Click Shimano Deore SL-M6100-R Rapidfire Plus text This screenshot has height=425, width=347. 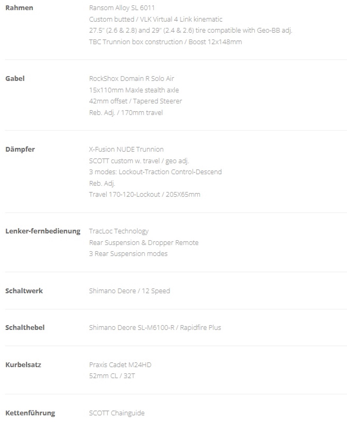pos(155,328)
